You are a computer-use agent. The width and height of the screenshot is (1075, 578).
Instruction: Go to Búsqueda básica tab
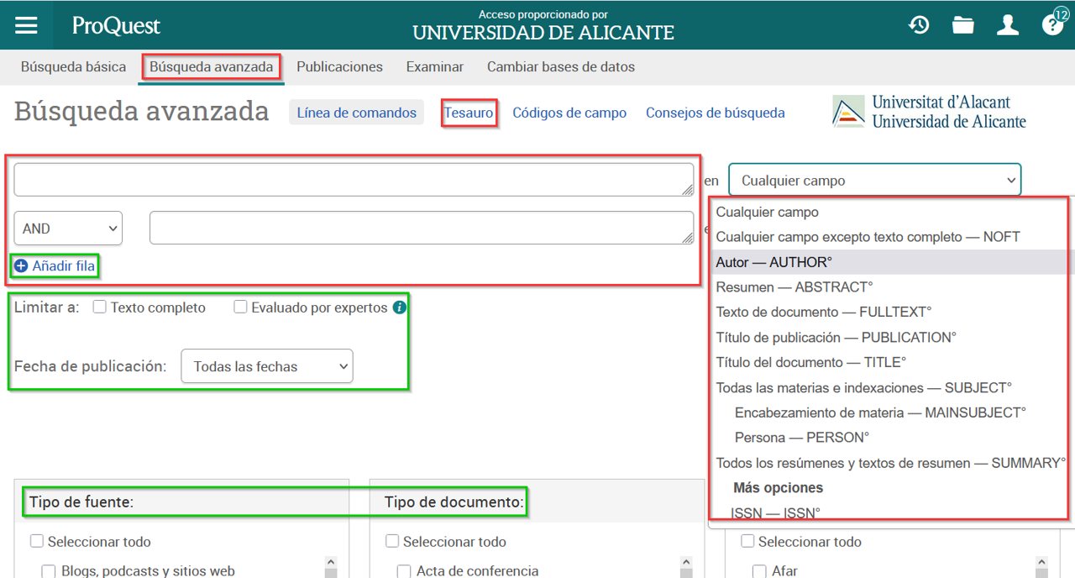73,66
